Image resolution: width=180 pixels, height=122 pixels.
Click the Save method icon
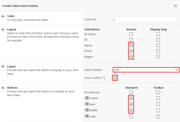pyautogui.click(x=86, y=104)
